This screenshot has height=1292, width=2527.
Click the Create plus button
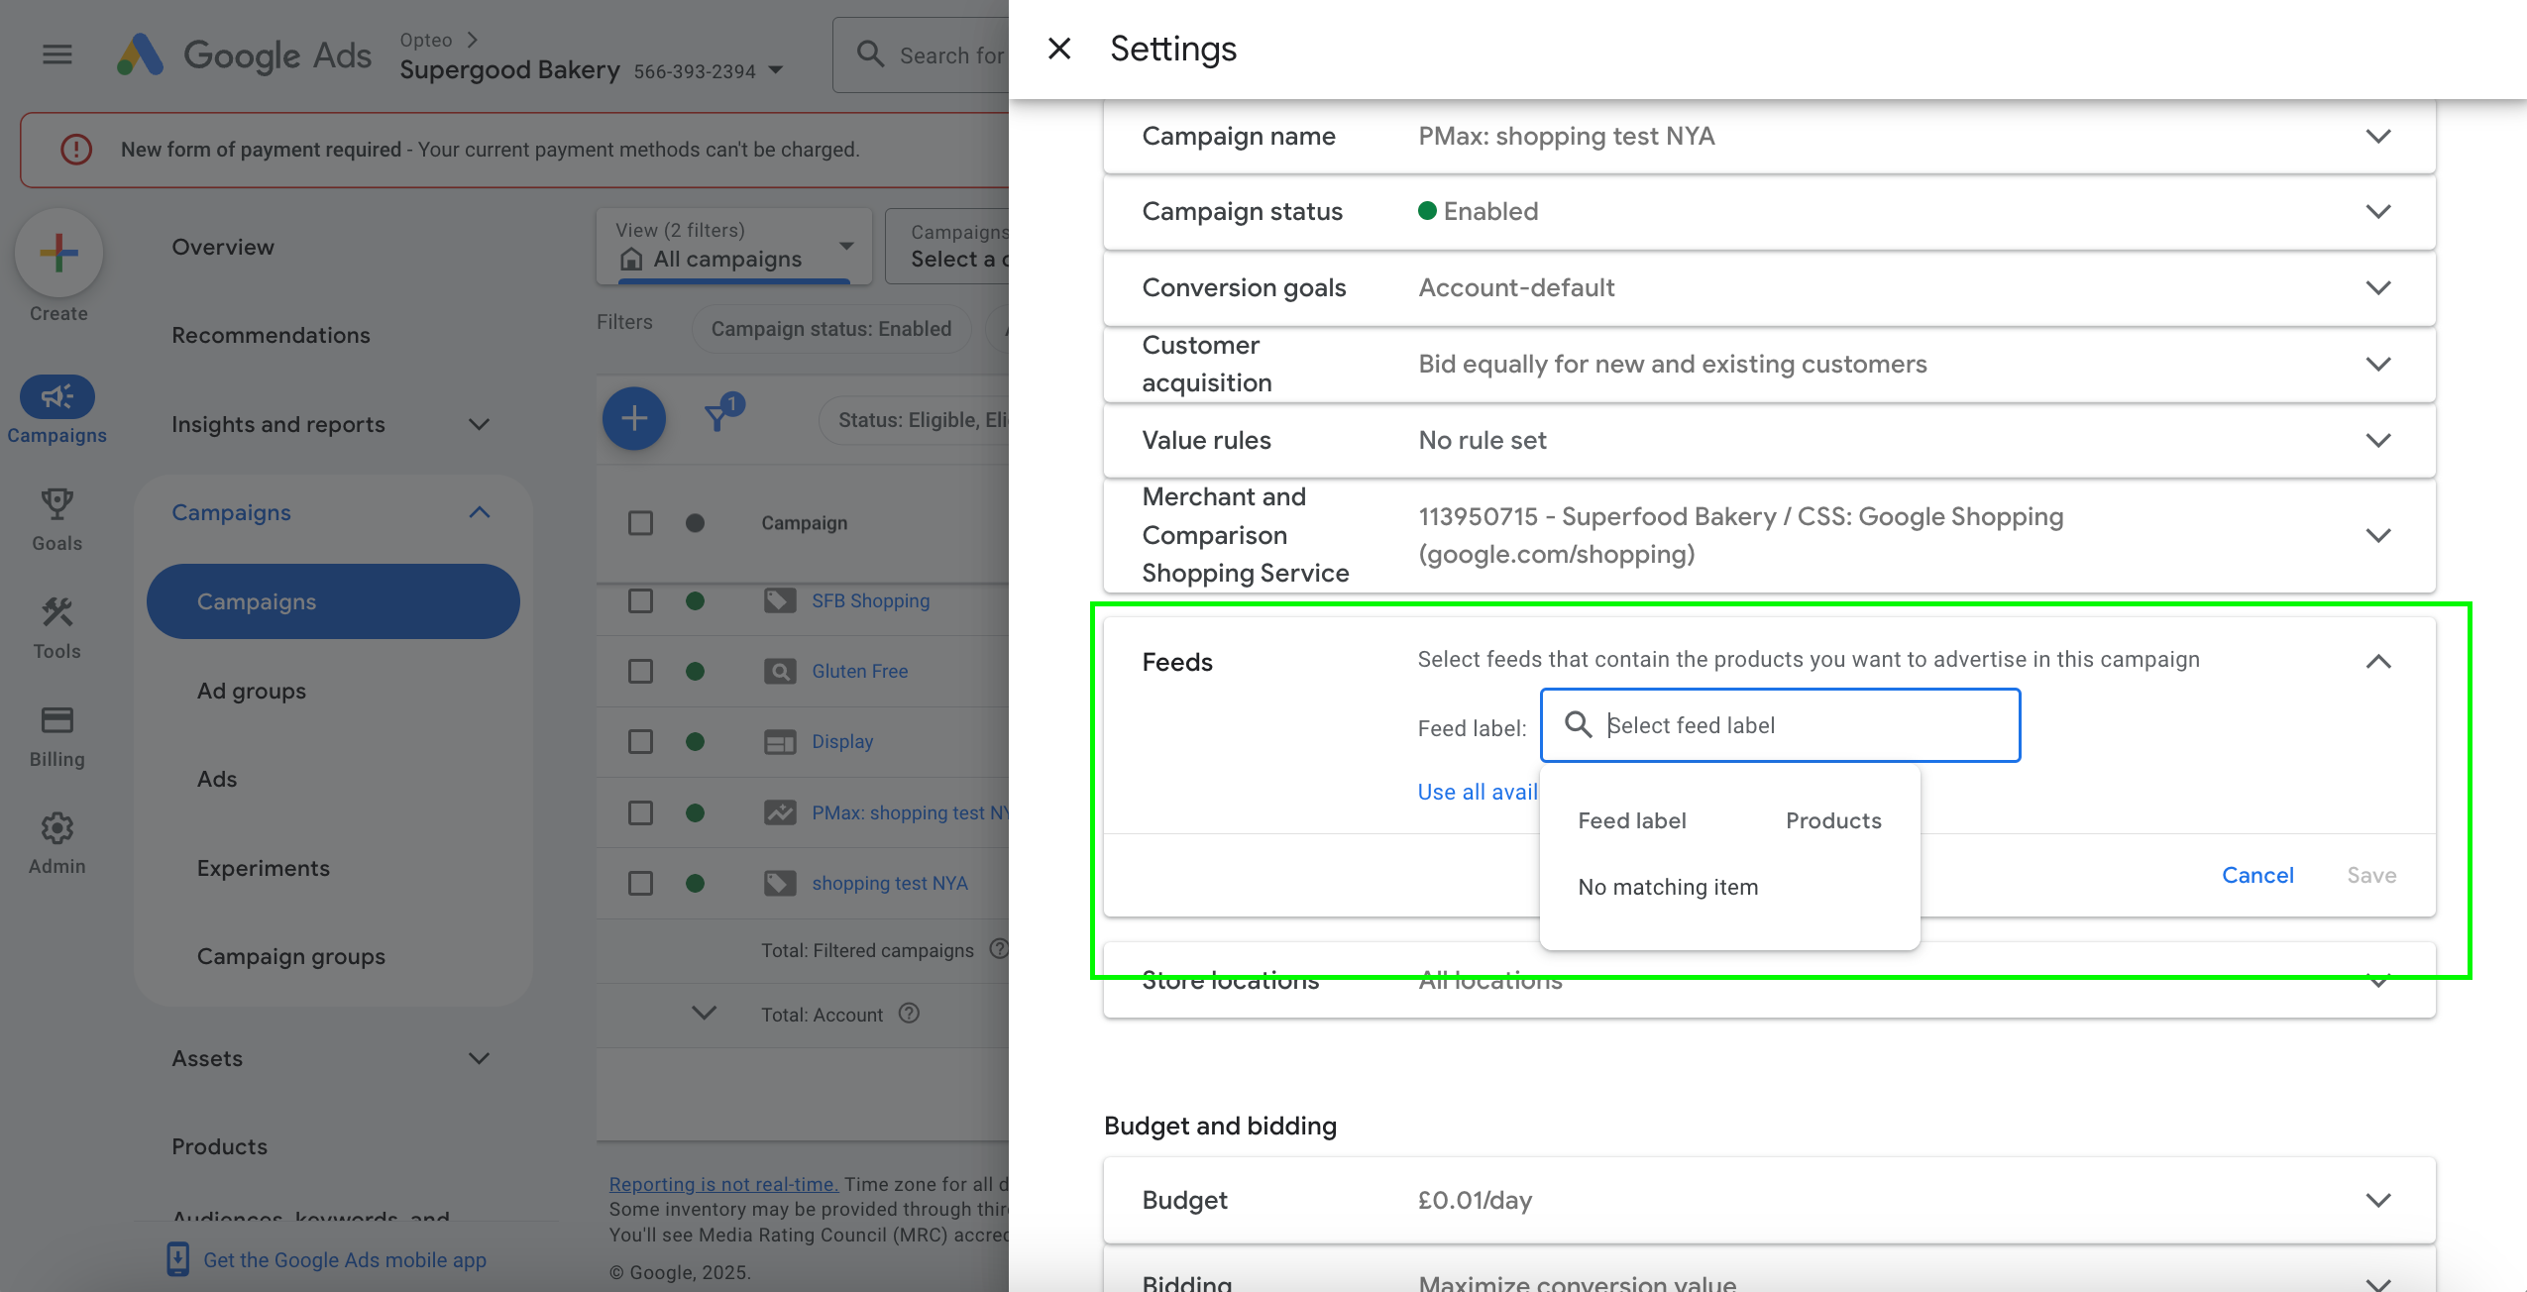click(x=58, y=254)
